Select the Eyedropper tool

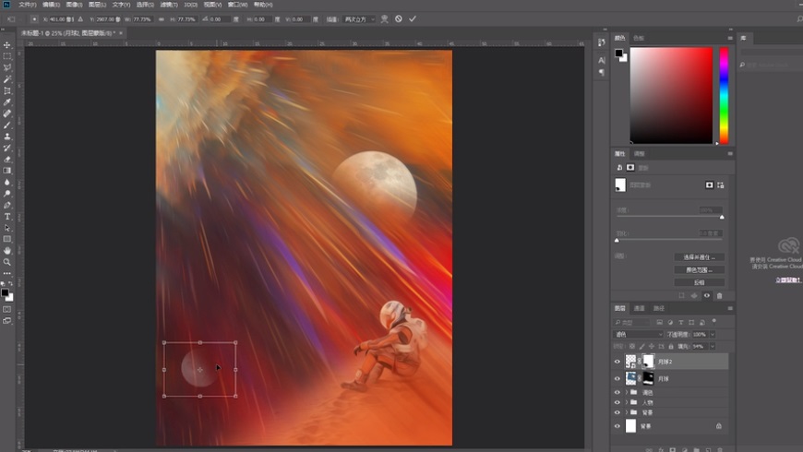click(x=7, y=101)
